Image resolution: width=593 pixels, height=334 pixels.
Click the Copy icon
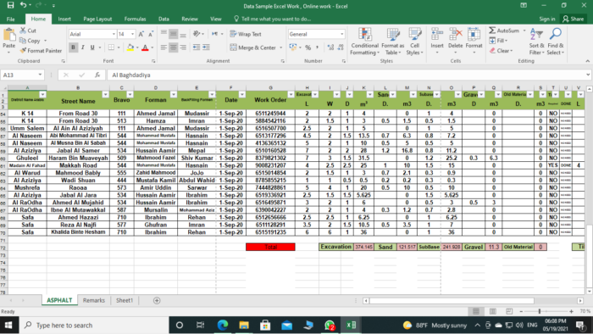[23, 40]
